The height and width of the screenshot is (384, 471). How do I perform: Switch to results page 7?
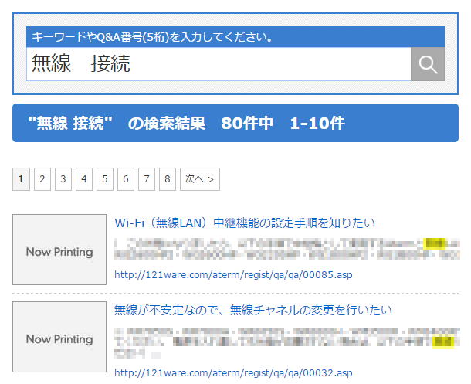pyautogui.click(x=147, y=179)
